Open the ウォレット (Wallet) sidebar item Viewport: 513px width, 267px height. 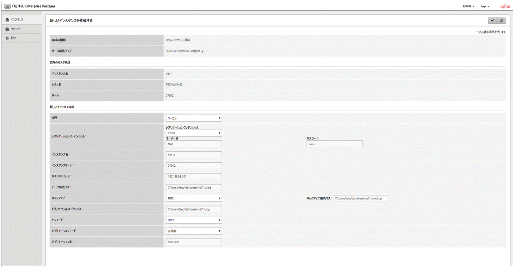tap(21, 29)
